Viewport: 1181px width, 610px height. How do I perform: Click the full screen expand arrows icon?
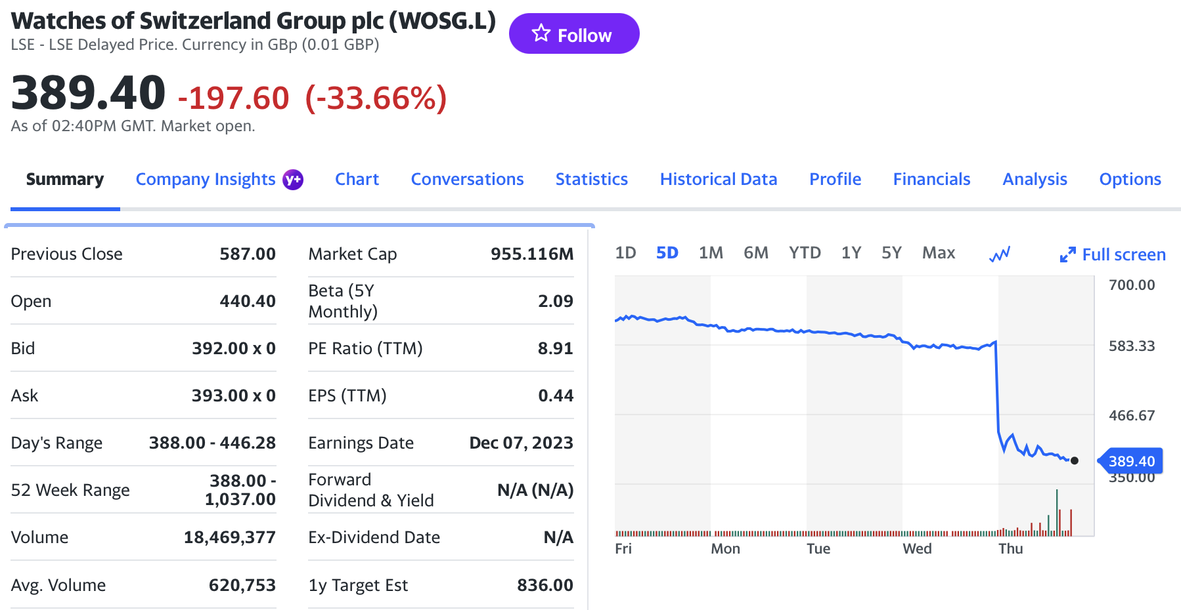tap(1067, 254)
